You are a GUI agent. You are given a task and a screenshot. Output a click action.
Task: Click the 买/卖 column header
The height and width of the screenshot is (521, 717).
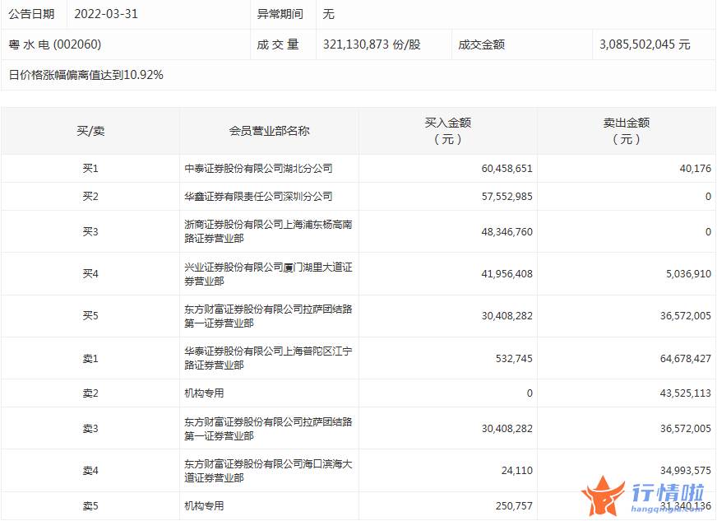point(90,131)
